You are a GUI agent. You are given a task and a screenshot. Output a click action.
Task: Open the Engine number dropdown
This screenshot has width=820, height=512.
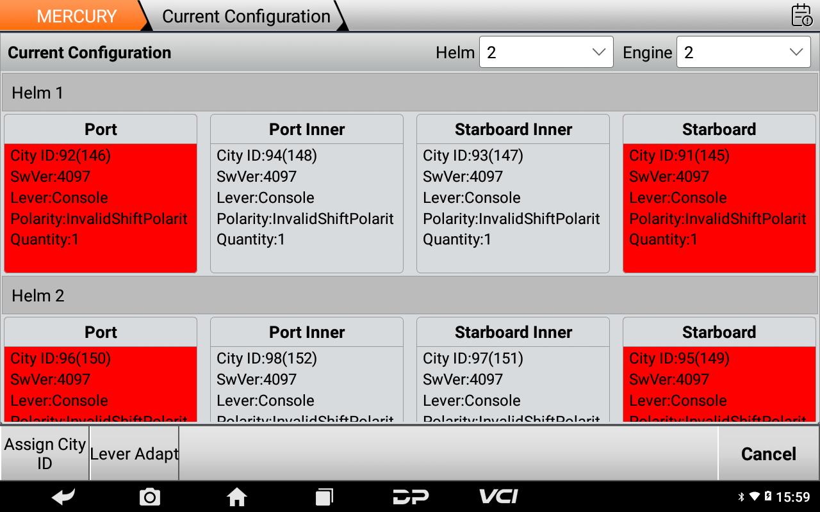pos(743,52)
